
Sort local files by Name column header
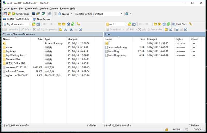16,39
